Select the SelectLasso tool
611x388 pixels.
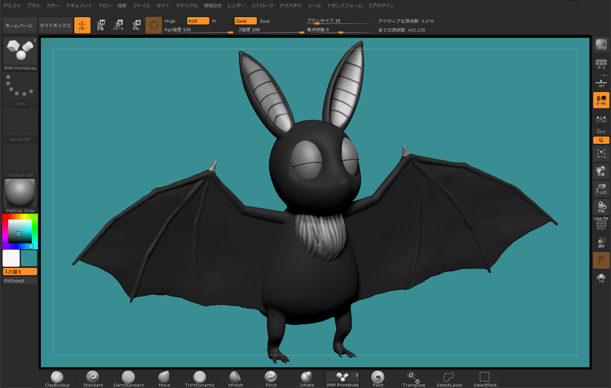(x=449, y=378)
